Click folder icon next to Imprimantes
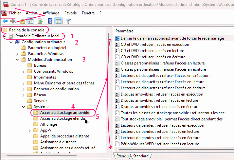The width and height of the screenshot is (234, 160). coord(29,77)
